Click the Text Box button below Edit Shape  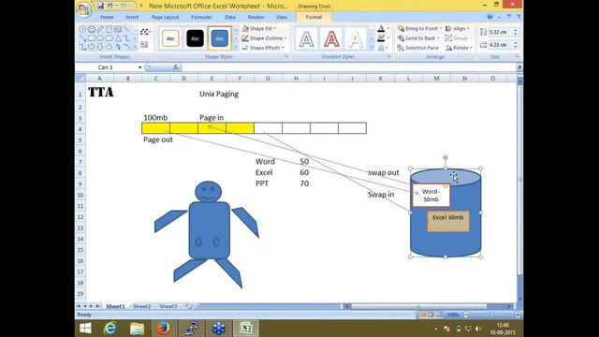144,44
